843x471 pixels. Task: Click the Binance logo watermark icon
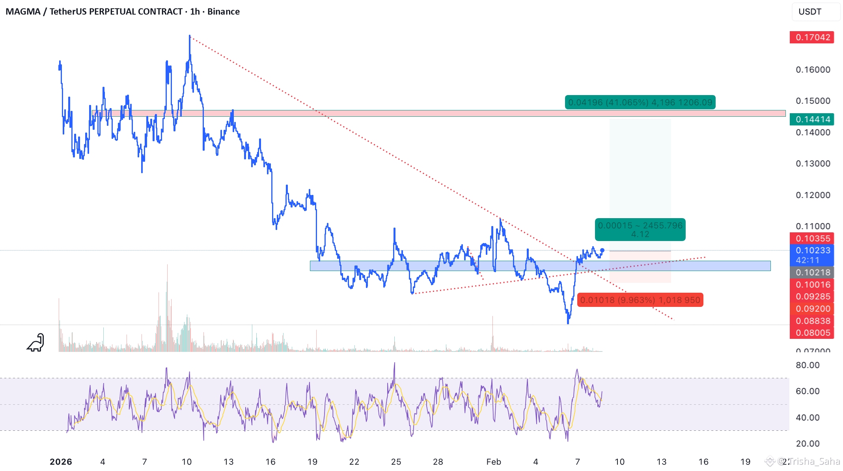pyautogui.click(x=770, y=461)
